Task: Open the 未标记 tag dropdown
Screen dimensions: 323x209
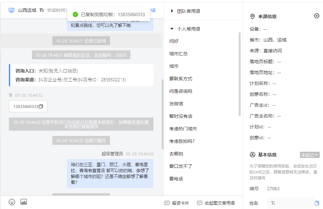Action: click(x=310, y=155)
